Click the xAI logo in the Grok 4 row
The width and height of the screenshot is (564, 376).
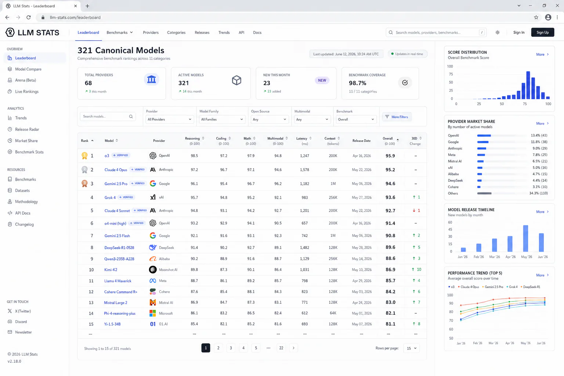point(153,198)
